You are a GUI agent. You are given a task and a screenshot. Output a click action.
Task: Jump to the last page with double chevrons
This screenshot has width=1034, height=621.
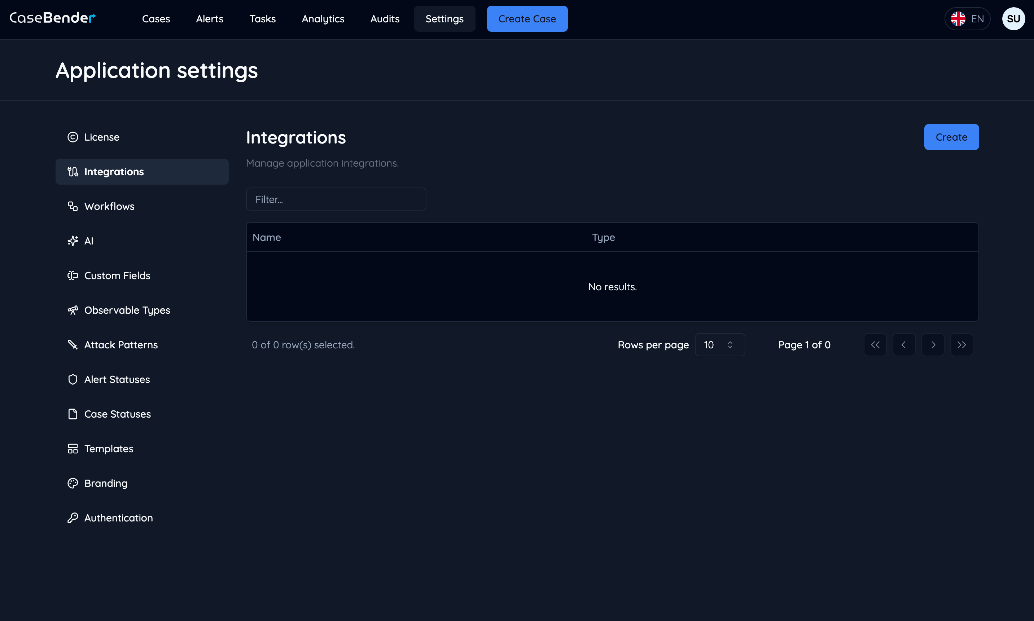pyautogui.click(x=961, y=344)
